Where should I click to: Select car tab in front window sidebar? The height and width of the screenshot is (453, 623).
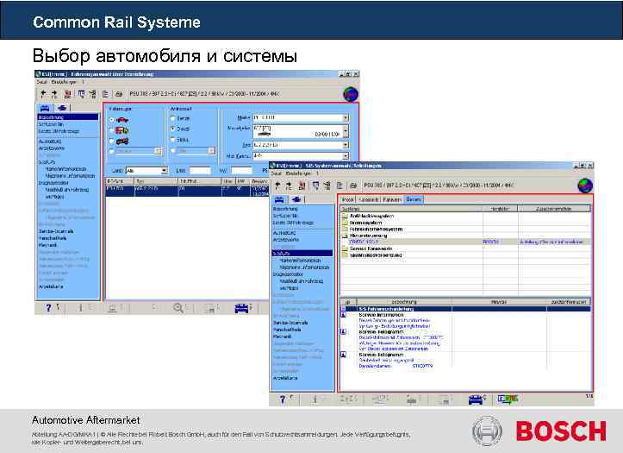point(279,199)
